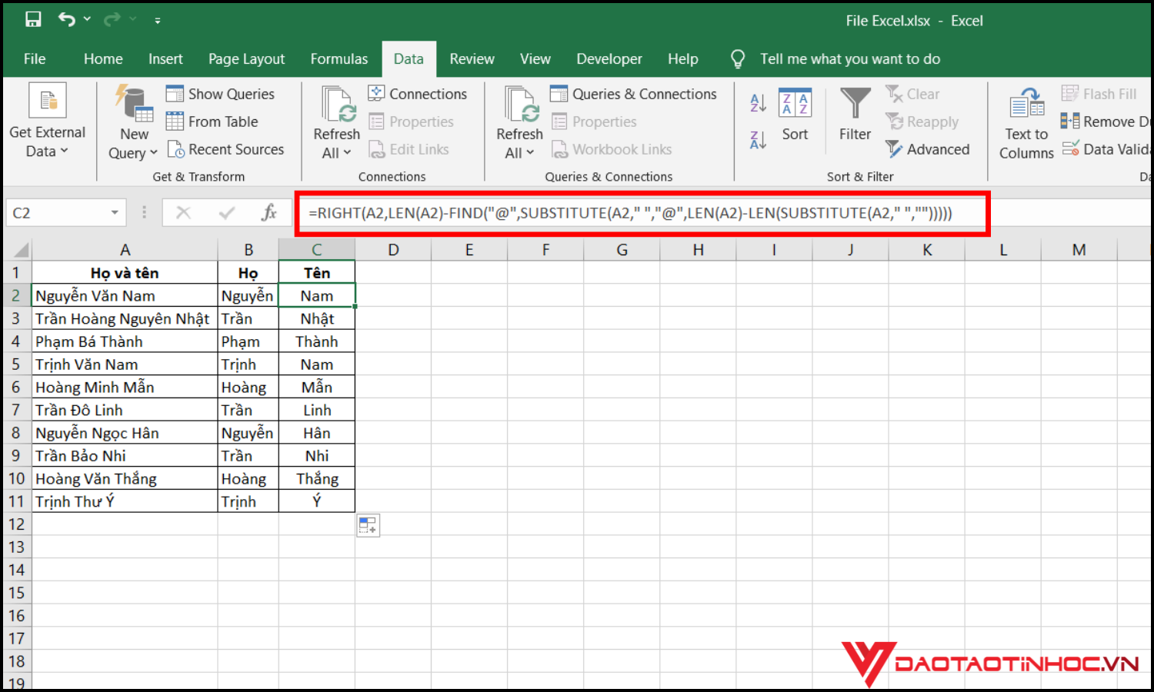Open Advanced filter options
The width and height of the screenshot is (1154, 692).
coord(928,149)
